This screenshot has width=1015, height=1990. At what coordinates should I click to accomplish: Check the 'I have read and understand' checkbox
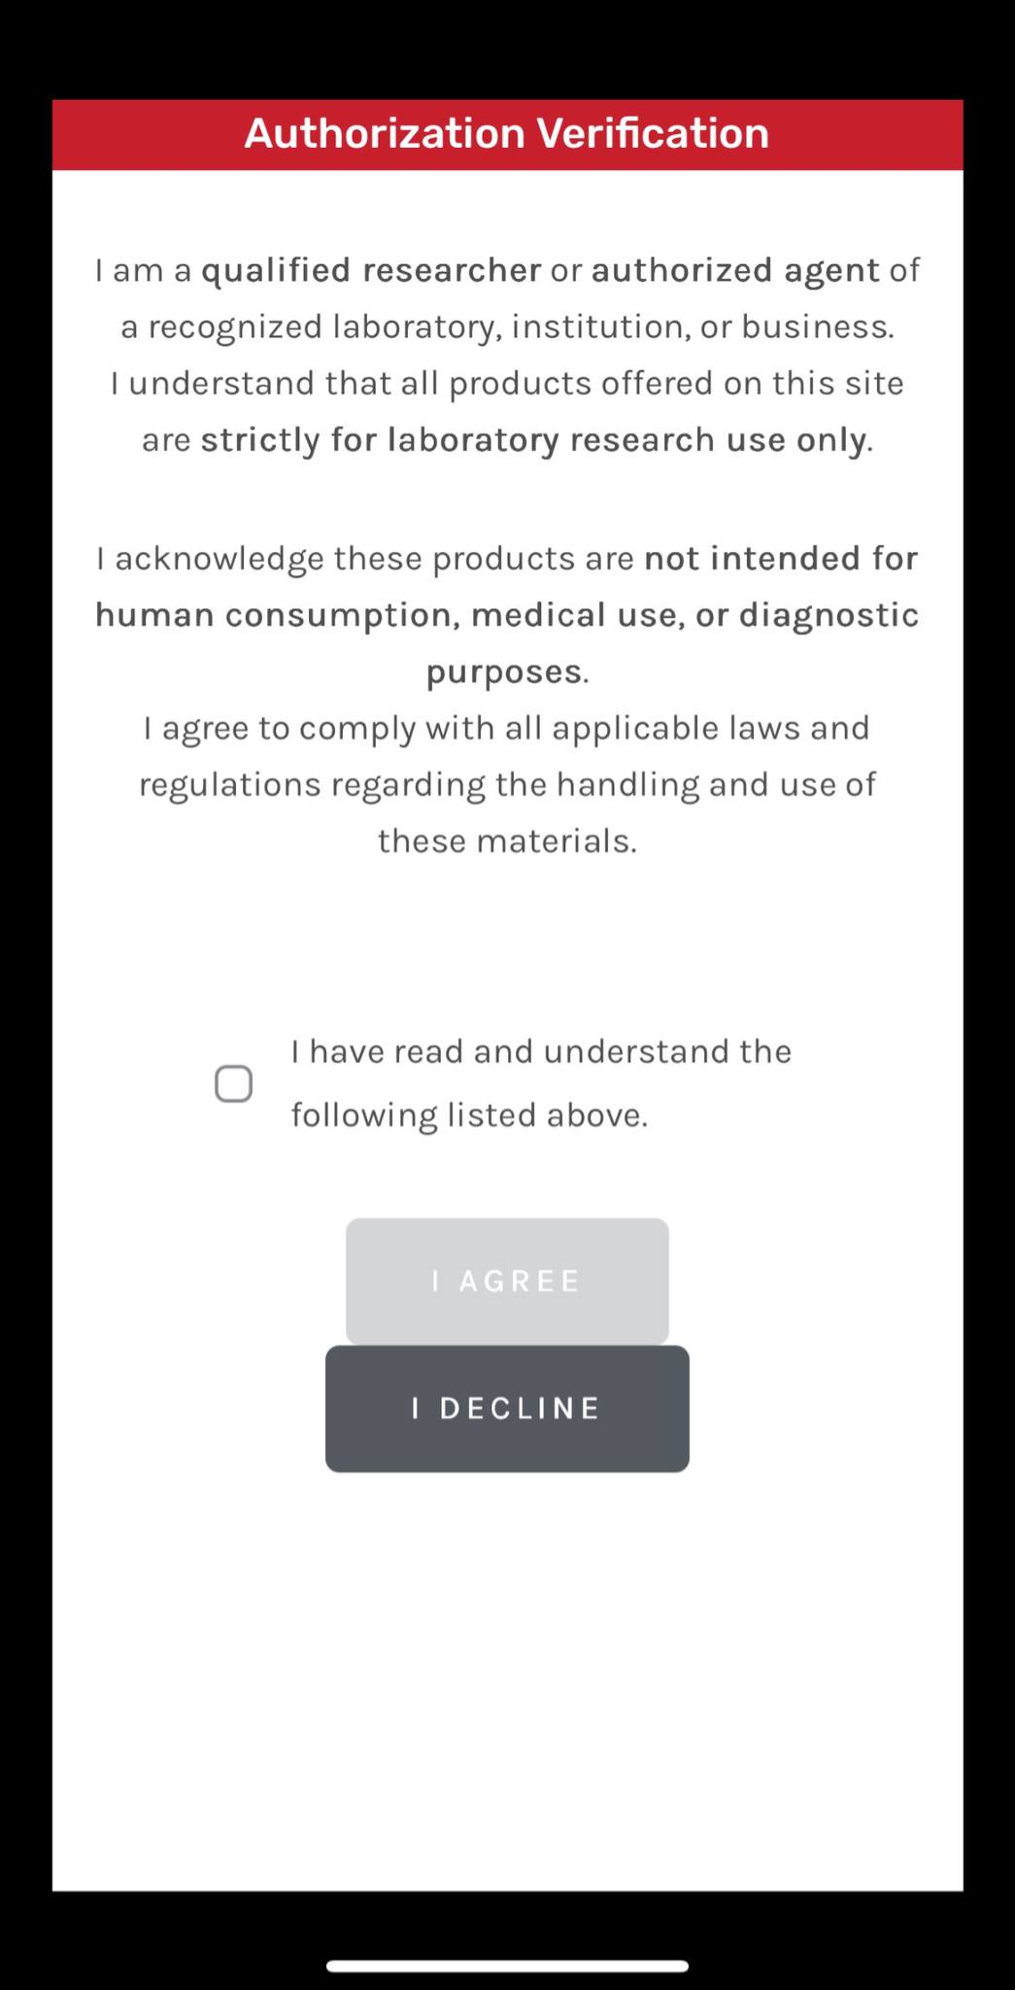tap(233, 1083)
